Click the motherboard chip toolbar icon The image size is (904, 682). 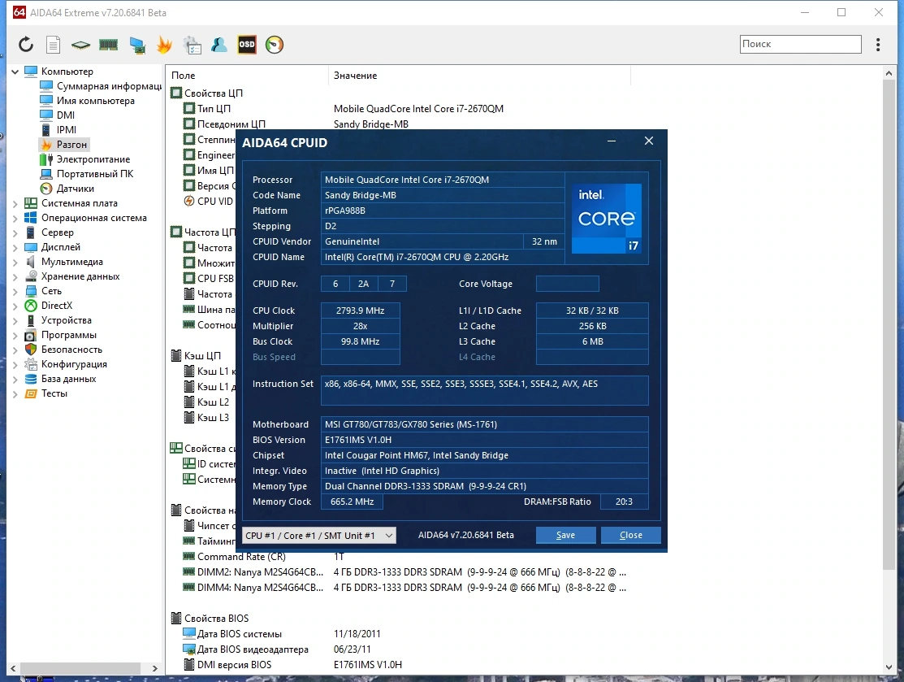80,45
